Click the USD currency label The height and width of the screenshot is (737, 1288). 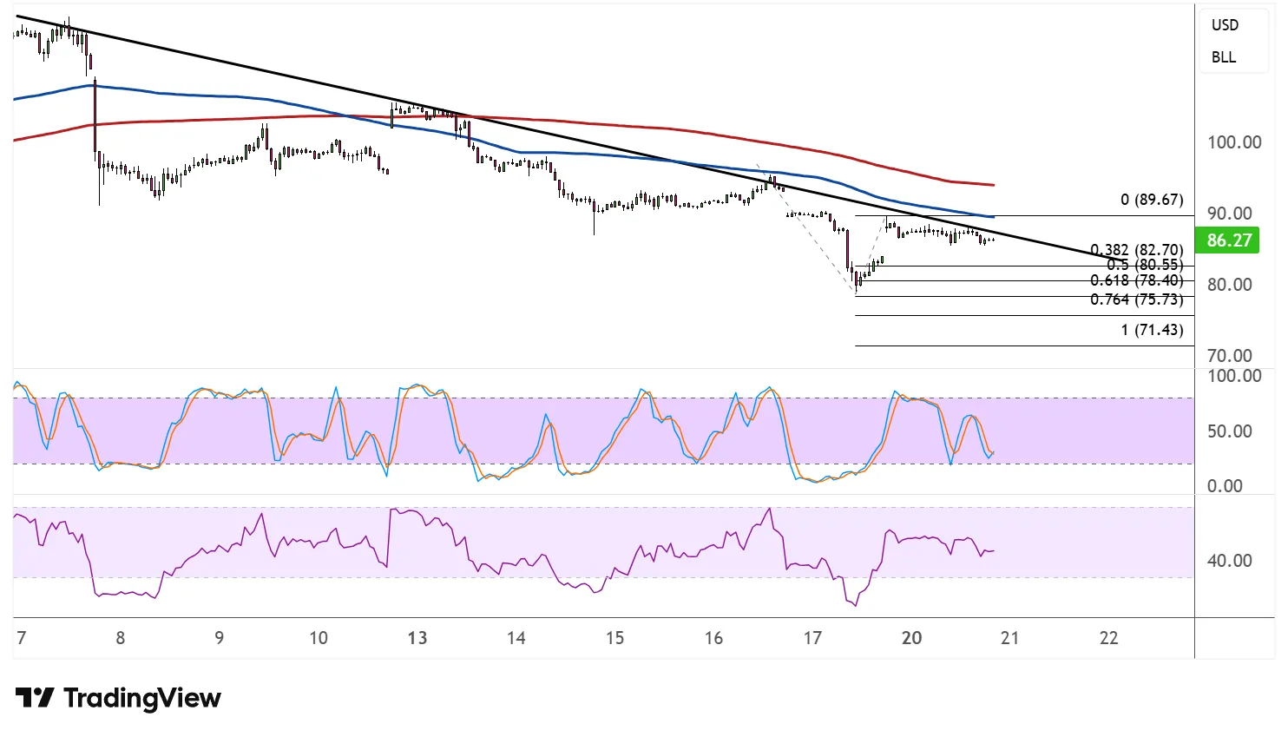(1225, 25)
